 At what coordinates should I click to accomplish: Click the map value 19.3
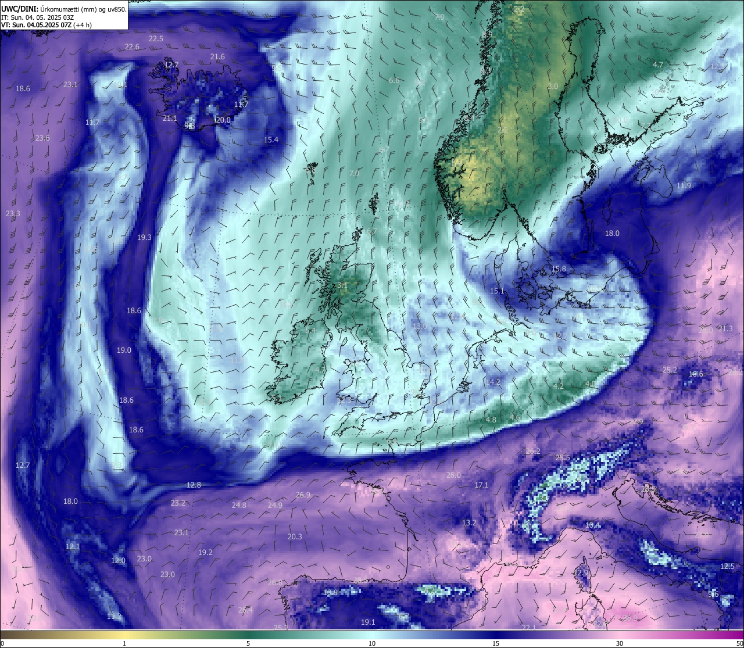click(144, 237)
